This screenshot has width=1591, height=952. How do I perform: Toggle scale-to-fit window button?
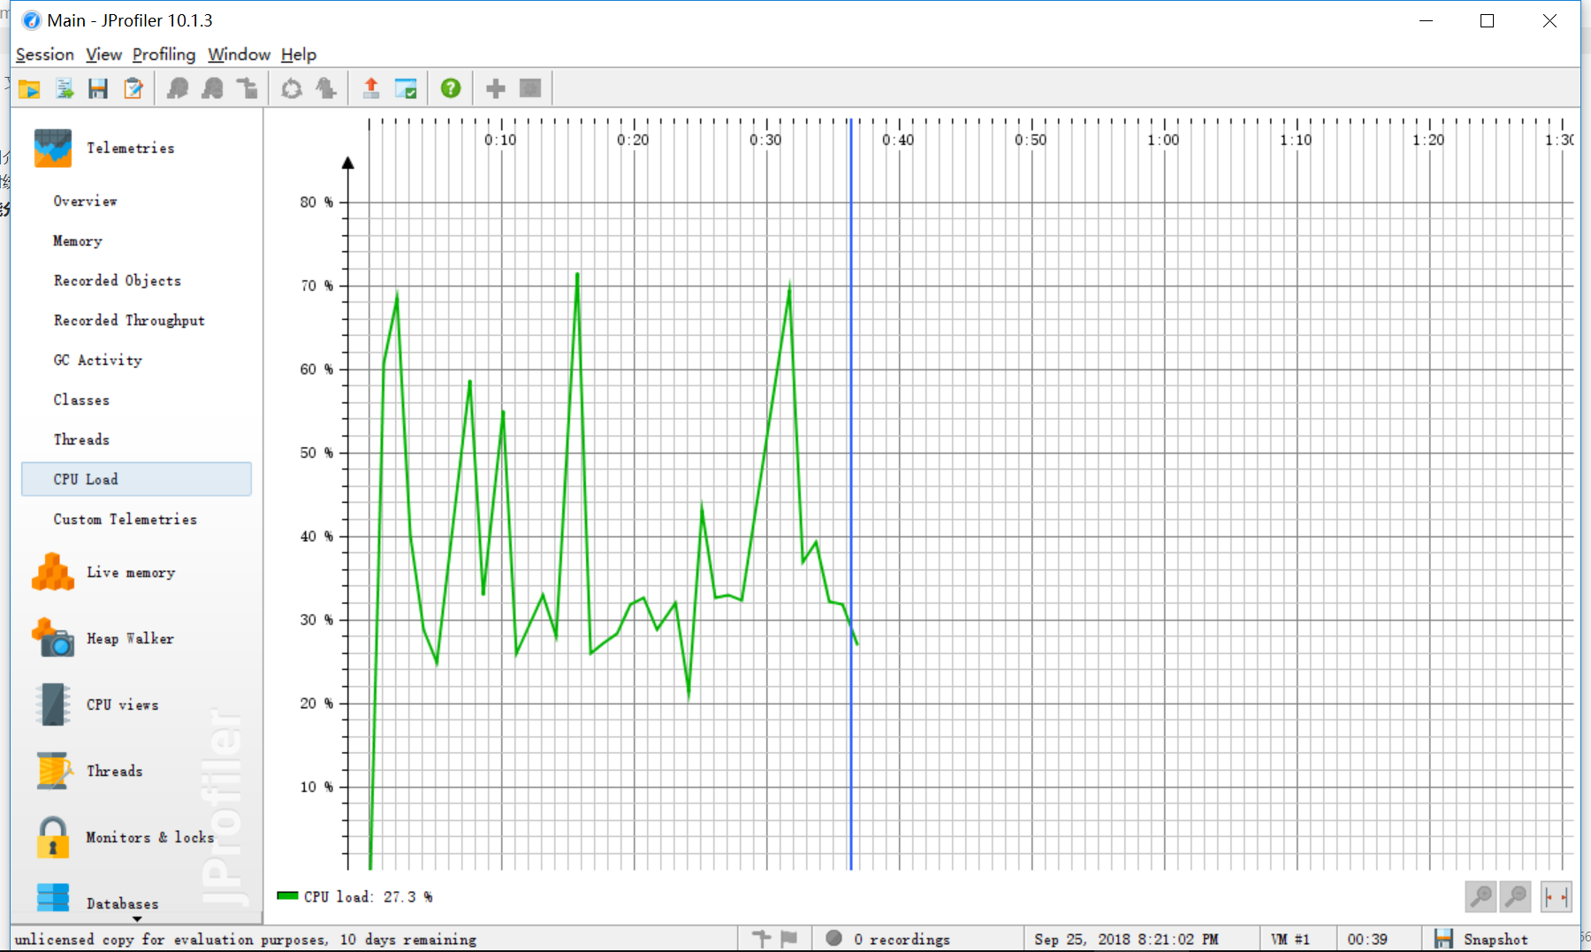pos(1556,896)
